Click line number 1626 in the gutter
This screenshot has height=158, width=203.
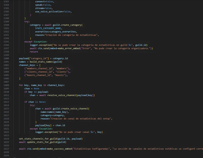[x=6, y=146]
